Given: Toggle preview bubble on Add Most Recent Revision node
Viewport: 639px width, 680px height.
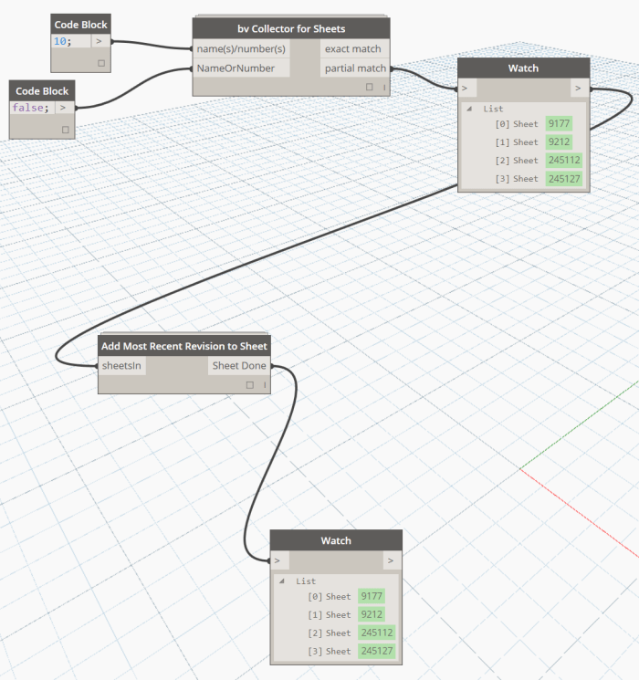Looking at the screenshot, I should click(x=250, y=384).
